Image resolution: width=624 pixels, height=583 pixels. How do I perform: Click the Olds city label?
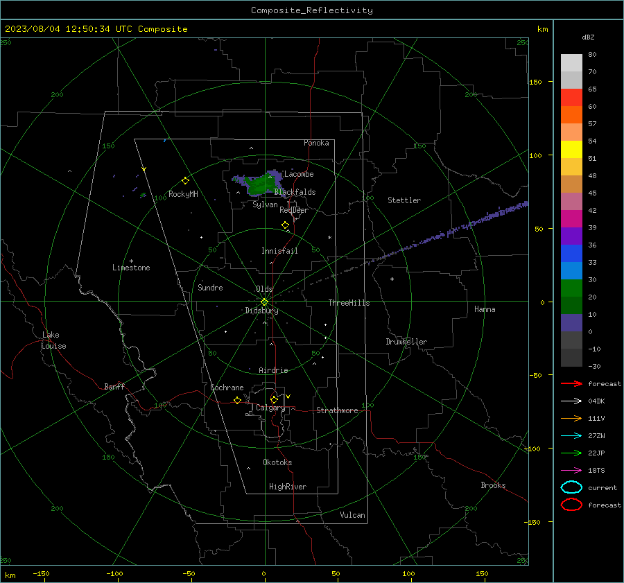click(x=264, y=288)
